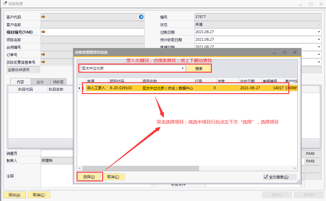The height and width of the screenshot is (201, 326).
Task: Open the 业务伙伴货币 currency dropdown
Action: point(37,70)
